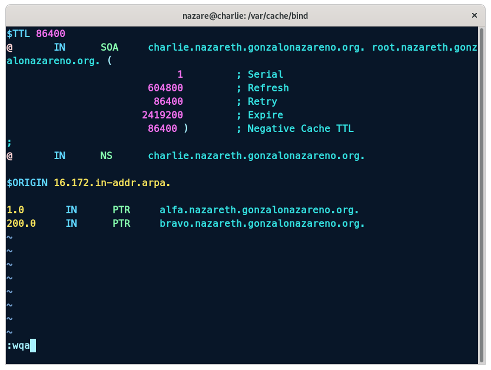
Task: Click the PTR keyword on the 1.0 line
Action: [x=121, y=210]
